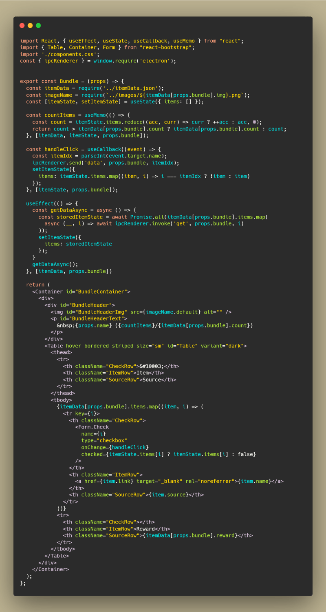
Task: Click the import line for components.css
Action: click(60, 54)
